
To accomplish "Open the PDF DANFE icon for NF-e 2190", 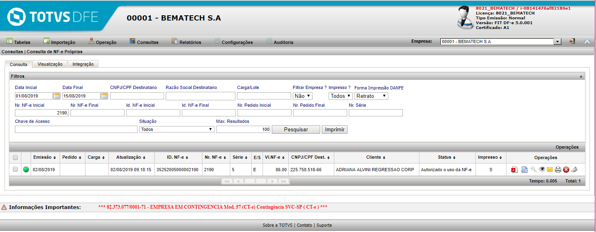I will [514, 170].
